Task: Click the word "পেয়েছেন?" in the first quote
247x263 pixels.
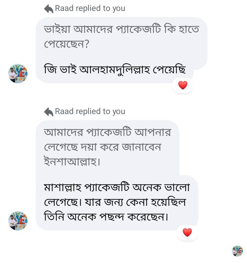Action: (67, 45)
